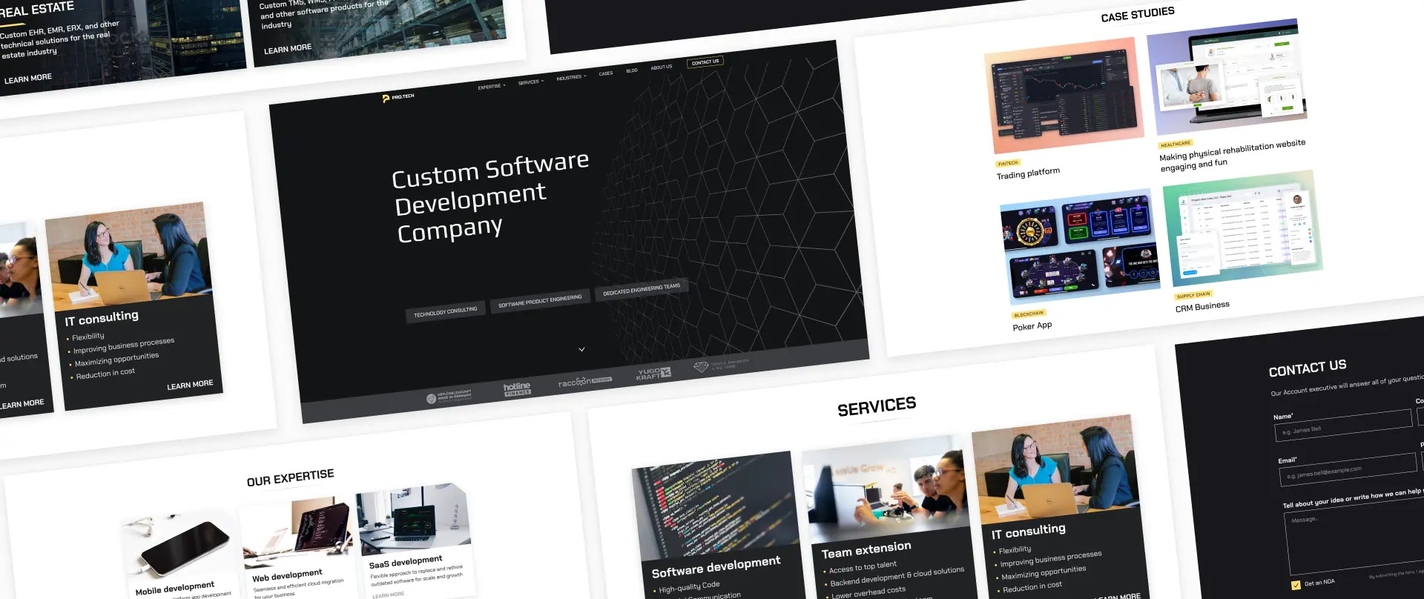Toggle the Get an NDA checkbox
The height and width of the screenshot is (599, 1424).
tap(1296, 585)
